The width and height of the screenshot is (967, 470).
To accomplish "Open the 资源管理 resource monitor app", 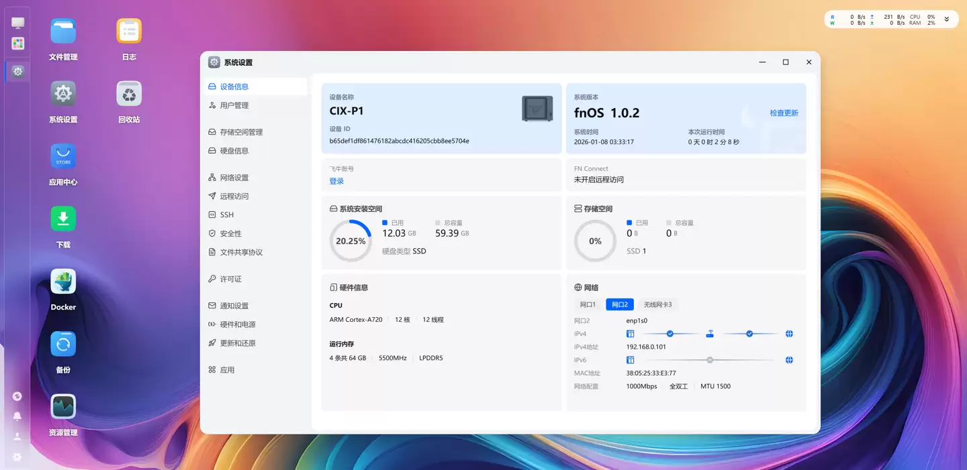I will pyautogui.click(x=62, y=406).
